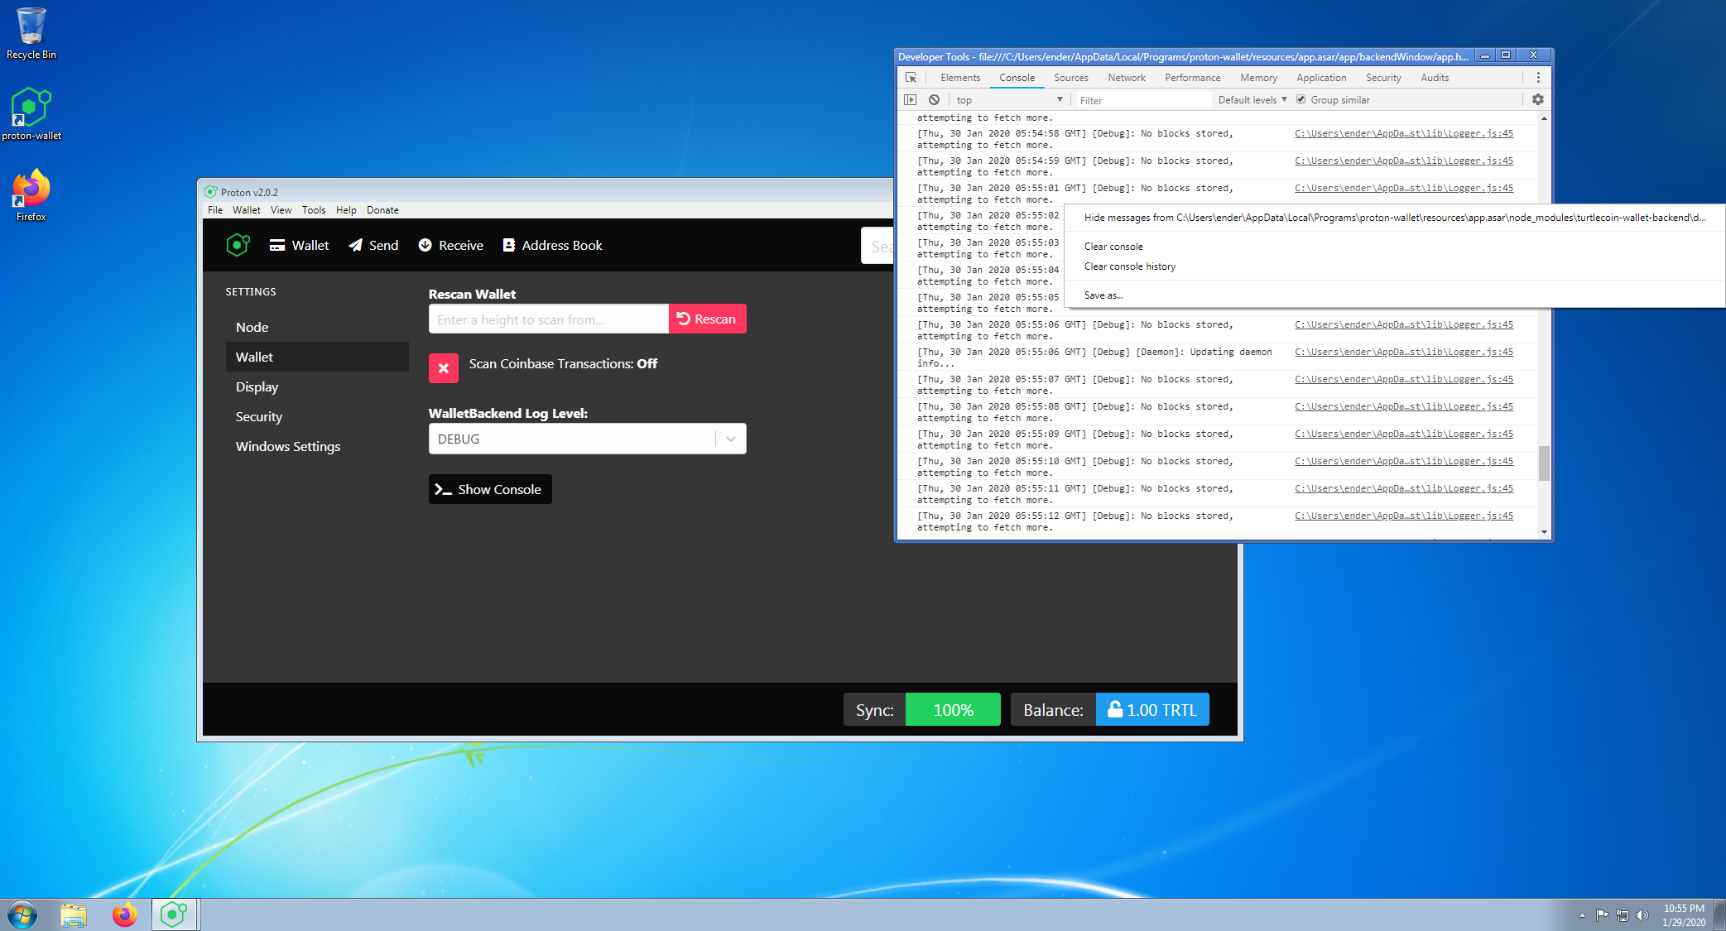Open File Explorer from the taskbar

click(74, 915)
